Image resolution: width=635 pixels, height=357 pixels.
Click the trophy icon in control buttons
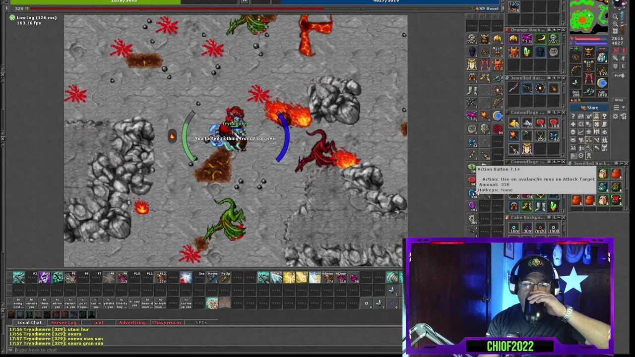(x=604, y=116)
